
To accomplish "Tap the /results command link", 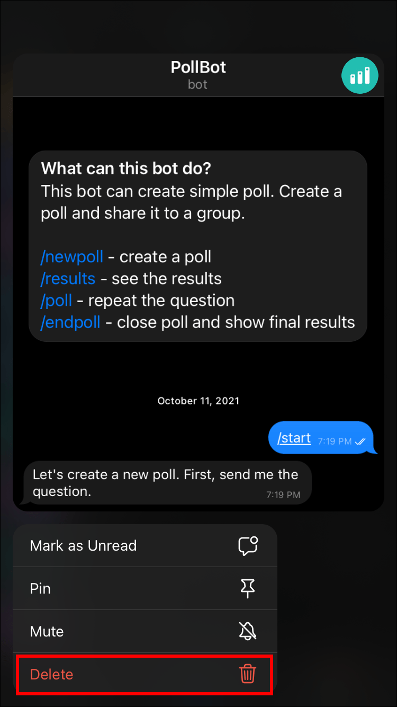I will [68, 279].
